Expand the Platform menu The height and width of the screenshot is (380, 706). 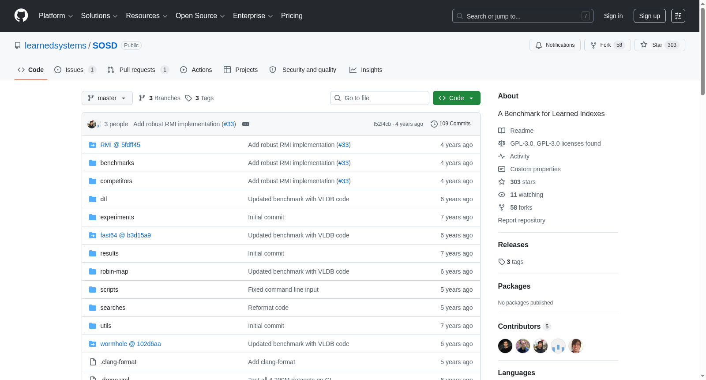[56, 16]
